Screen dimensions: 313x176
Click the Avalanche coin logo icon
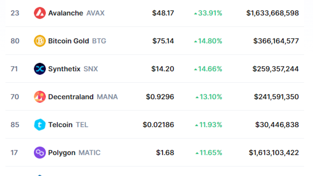(40, 13)
